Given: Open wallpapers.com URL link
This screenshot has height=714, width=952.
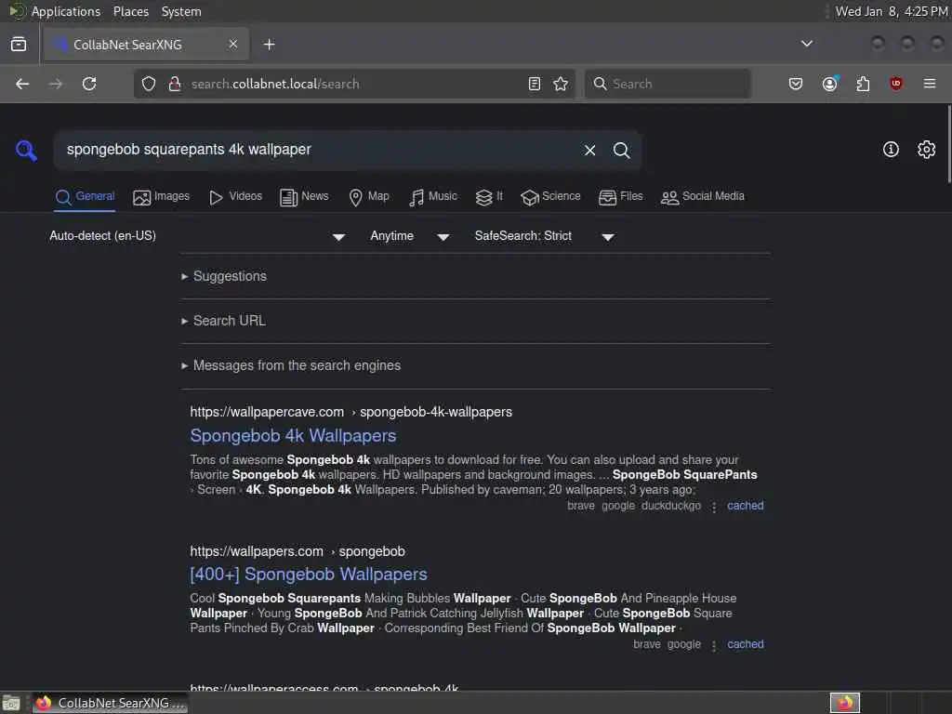Looking at the screenshot, I should coord(297,552).
